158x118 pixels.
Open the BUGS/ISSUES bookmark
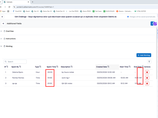(109, 11)
